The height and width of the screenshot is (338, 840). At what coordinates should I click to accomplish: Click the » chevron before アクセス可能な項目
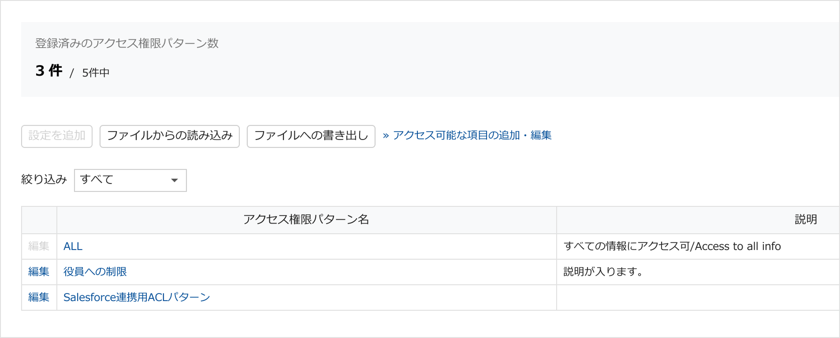pos(386,136)
